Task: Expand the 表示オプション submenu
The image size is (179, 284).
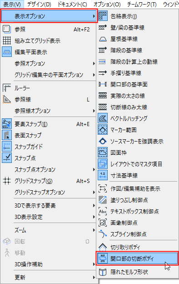Action: 49,16
